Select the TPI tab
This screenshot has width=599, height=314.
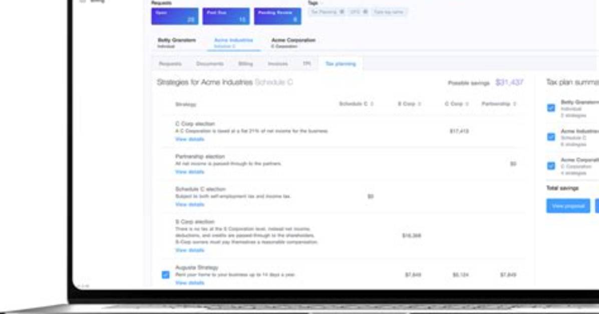tap(307, 63)
